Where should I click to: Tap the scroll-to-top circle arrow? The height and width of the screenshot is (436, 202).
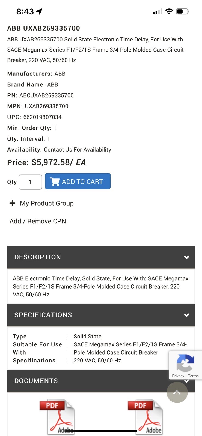click(177, 392)
